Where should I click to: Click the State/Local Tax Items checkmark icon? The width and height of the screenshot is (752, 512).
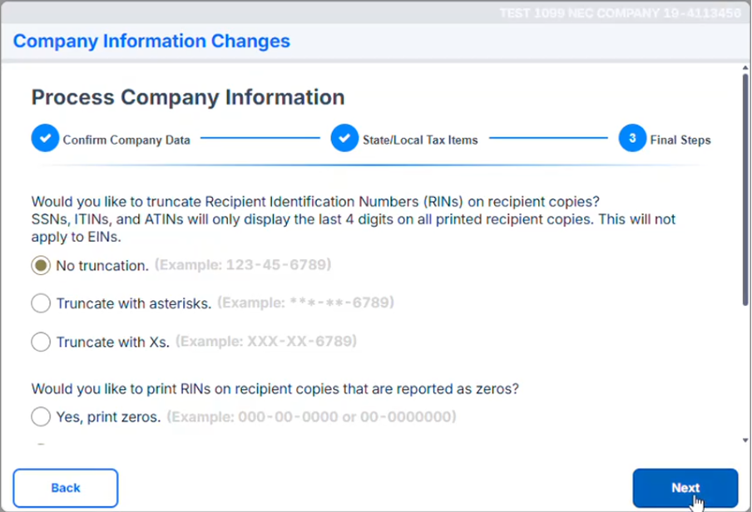click(x=344, y=139)
